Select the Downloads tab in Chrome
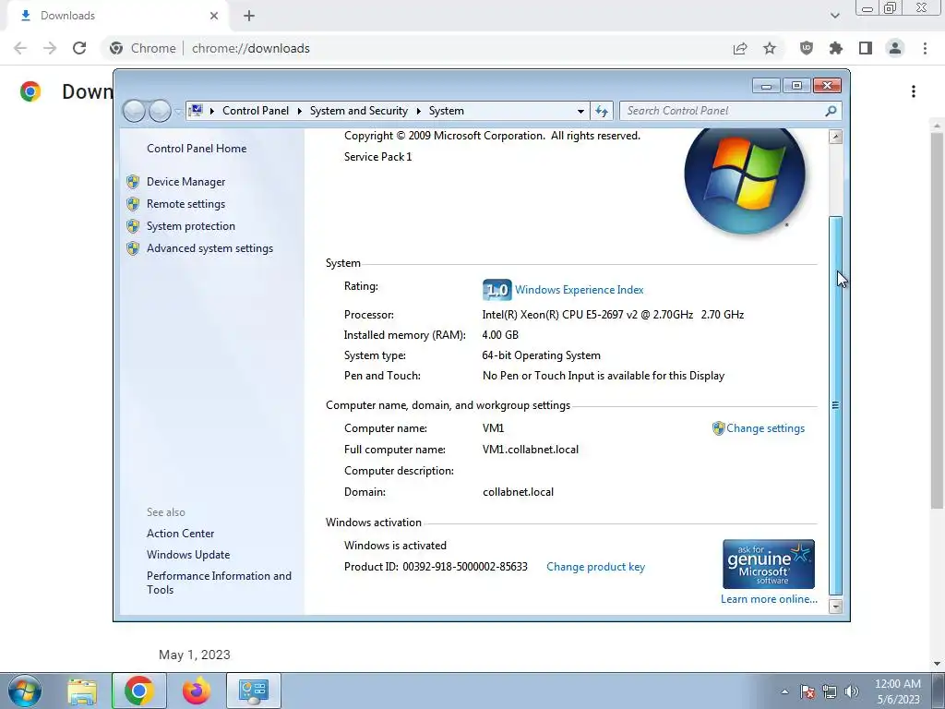 117,16
